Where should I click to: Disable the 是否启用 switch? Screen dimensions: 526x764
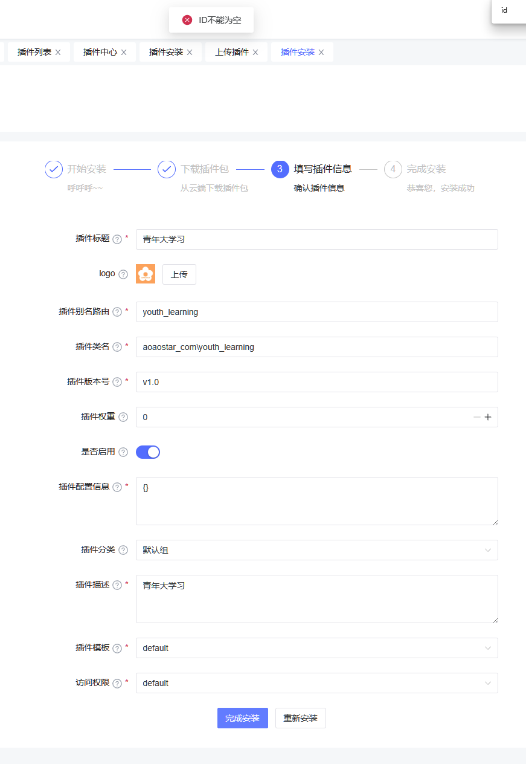click(x=147, y=452)
